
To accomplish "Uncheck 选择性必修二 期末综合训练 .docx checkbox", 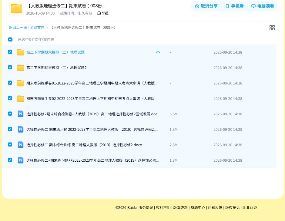I will (10, 144).
